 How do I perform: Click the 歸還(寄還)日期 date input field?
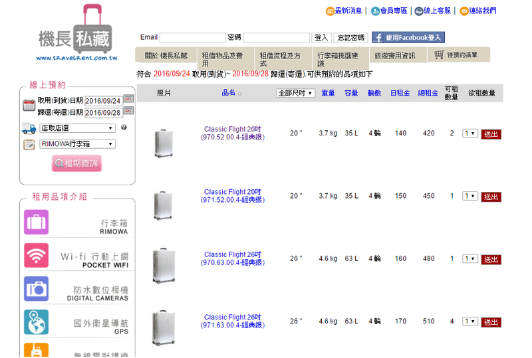(x=104, y=112)
